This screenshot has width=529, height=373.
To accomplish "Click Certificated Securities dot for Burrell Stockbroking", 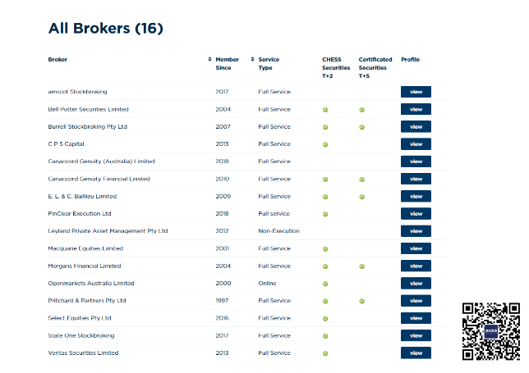I will point(361,127).
